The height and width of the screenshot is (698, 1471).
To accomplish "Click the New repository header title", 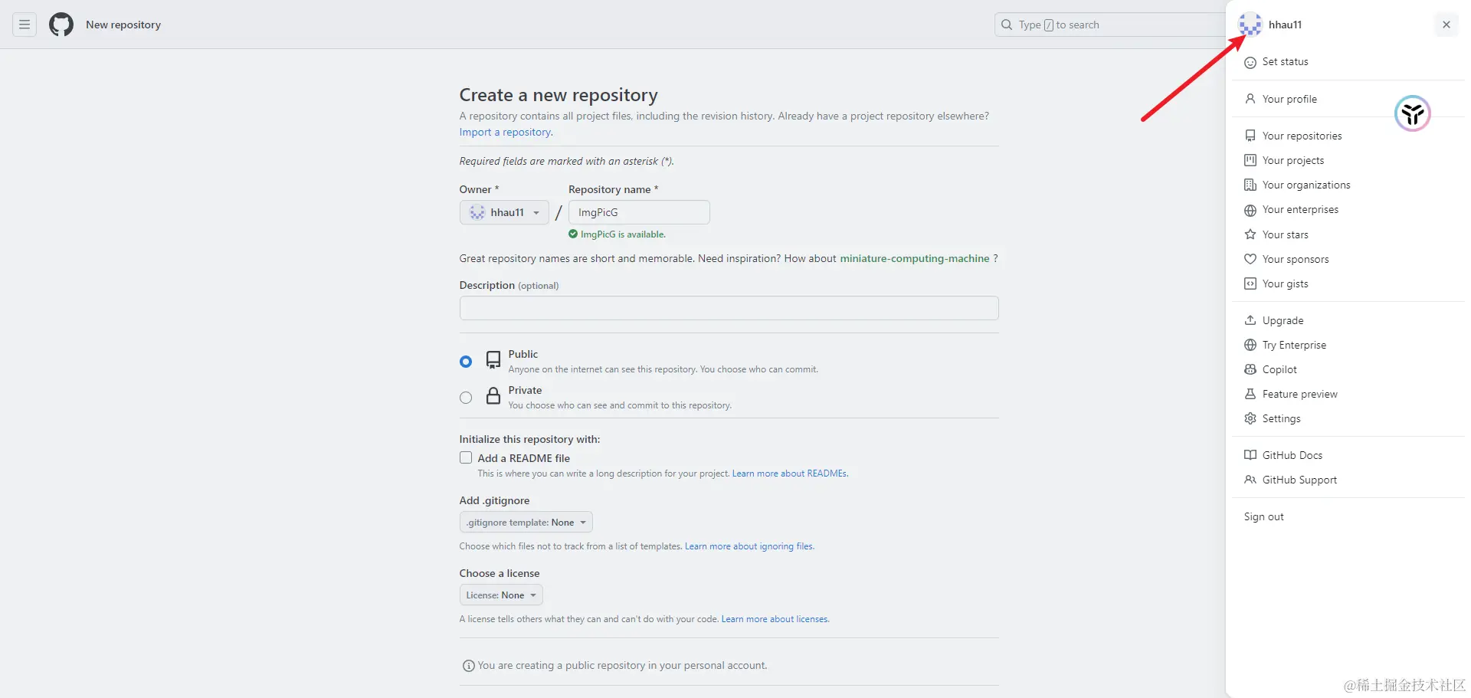I will (123, 25).
